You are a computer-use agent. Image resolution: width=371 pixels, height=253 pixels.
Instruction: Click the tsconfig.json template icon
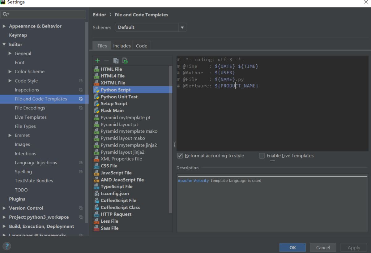[97, 194]
